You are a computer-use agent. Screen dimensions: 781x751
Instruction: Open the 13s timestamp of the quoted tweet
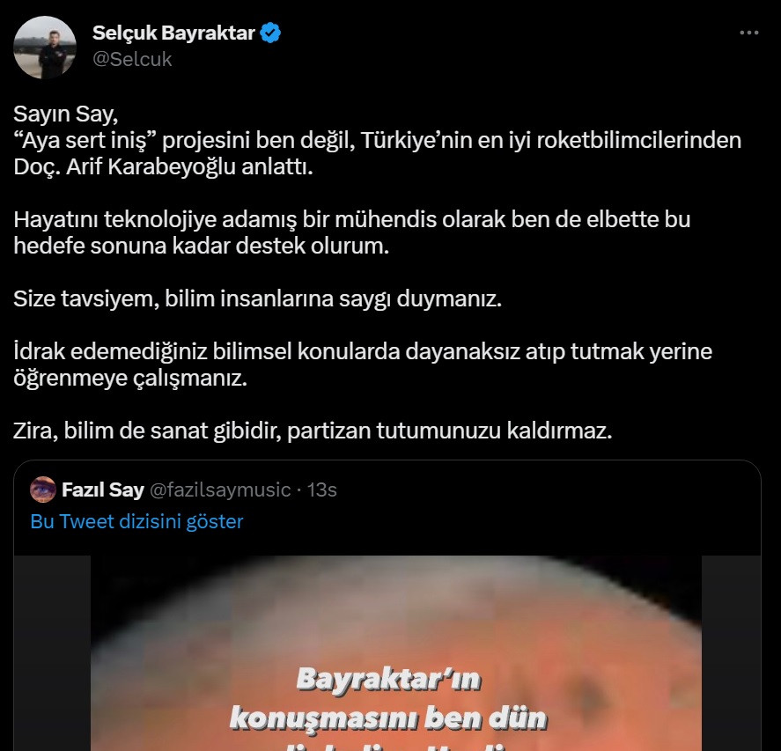tap(321, 490)
